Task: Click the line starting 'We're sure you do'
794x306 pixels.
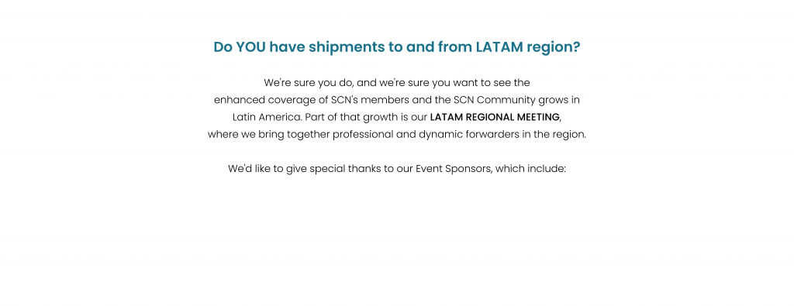Action: click(396, 83)
